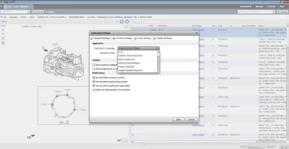Open the illustration list dropdown arrow

point(117,22)
